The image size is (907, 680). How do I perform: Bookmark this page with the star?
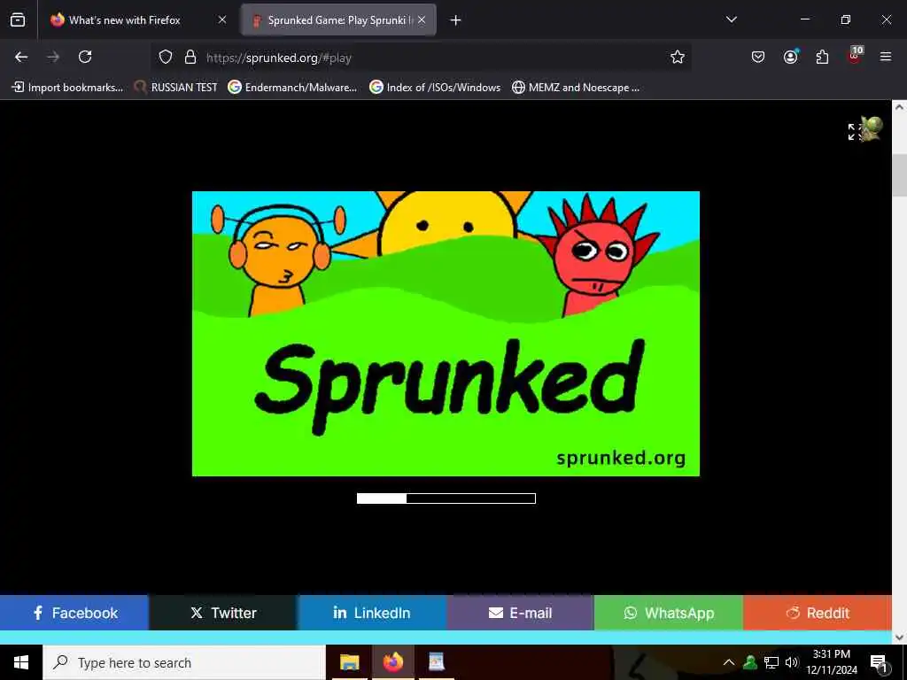click(678, 57)
